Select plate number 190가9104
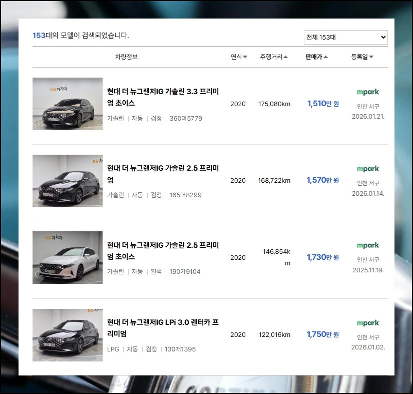Image resolution: width=413 pixels, height=394 pixels. point(185,272)
